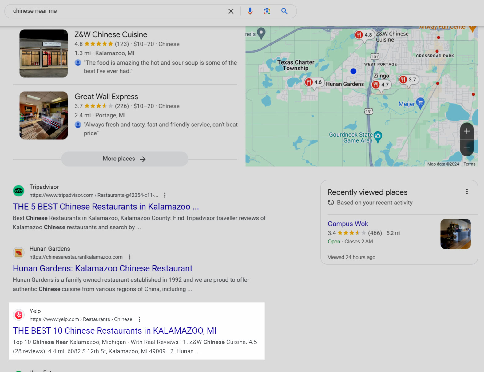Click the 'Open · Closes 2 AM' hours text
Image resolution: width=484 pixels, height=372 pixels.
point(350,242)
